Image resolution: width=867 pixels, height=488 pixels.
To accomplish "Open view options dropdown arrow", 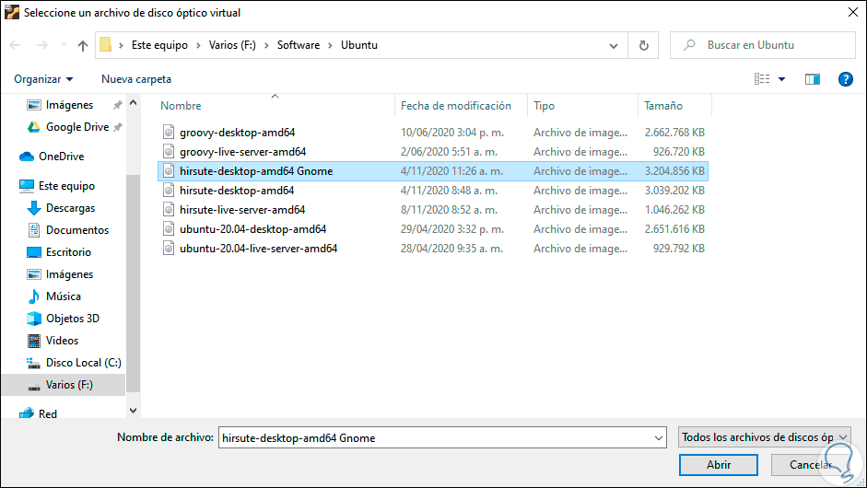I will pyautogui.click(x=782, y=79).
